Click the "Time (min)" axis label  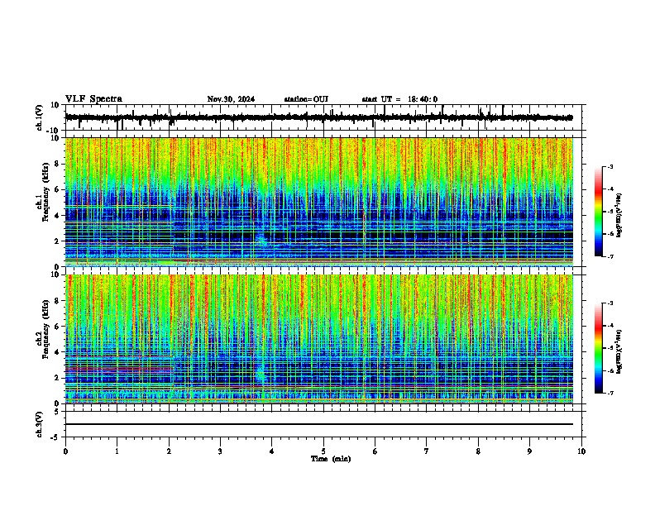tap(331, 459)
